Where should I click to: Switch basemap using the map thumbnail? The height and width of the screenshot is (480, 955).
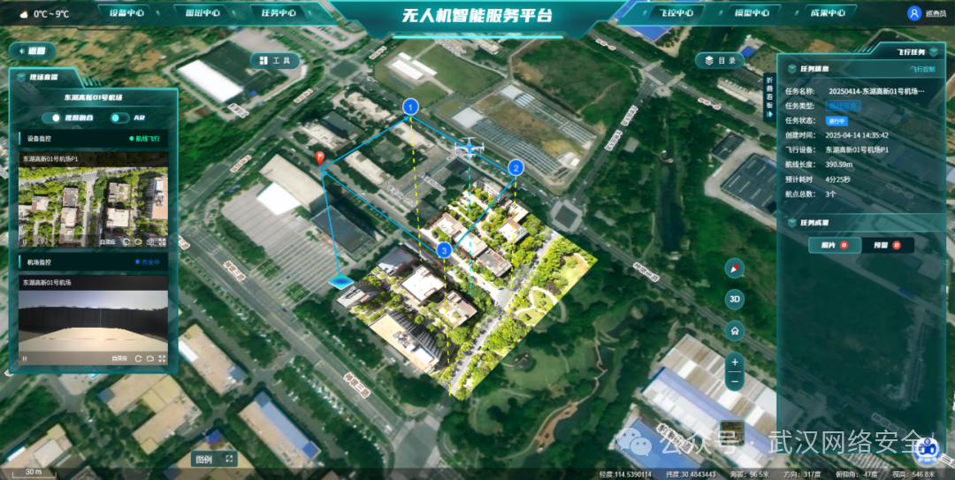(731, 432)
